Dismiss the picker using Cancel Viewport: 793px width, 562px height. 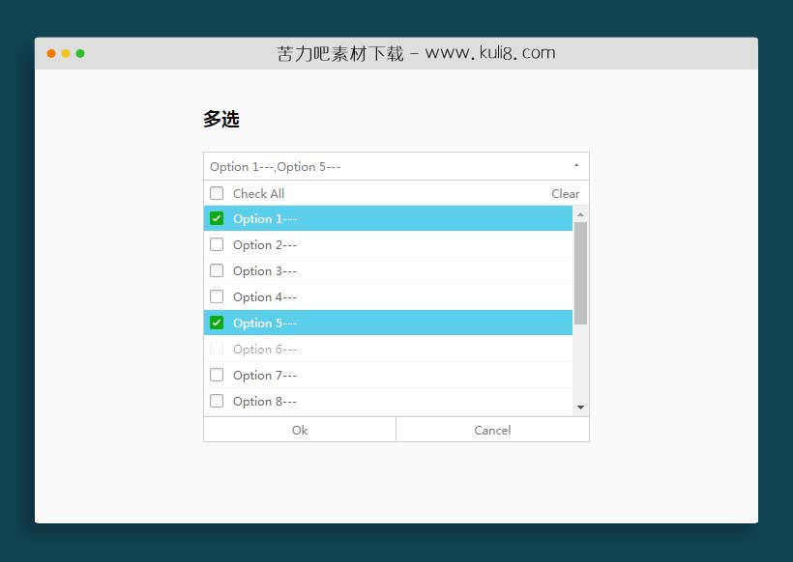pos(492,430)
